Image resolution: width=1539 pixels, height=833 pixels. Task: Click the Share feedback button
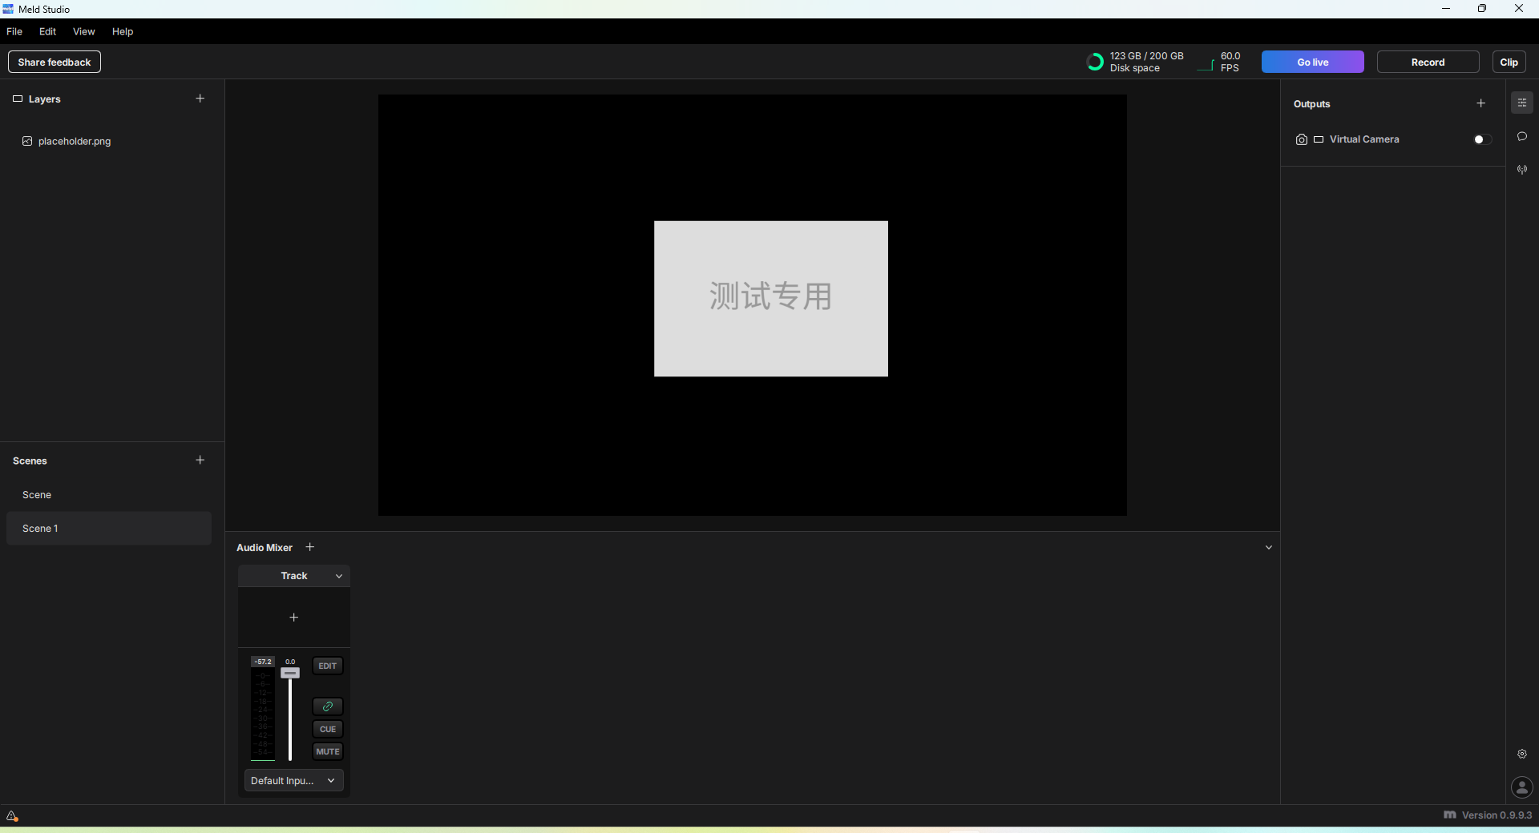point(54,62)
